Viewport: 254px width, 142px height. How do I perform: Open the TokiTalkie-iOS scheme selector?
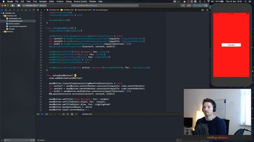click(x=29, y=6)
